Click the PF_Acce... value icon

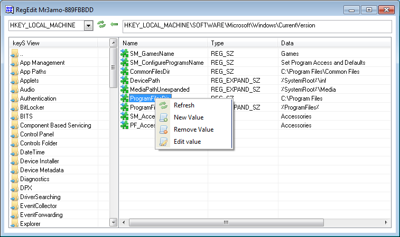(x=125, y=125)
